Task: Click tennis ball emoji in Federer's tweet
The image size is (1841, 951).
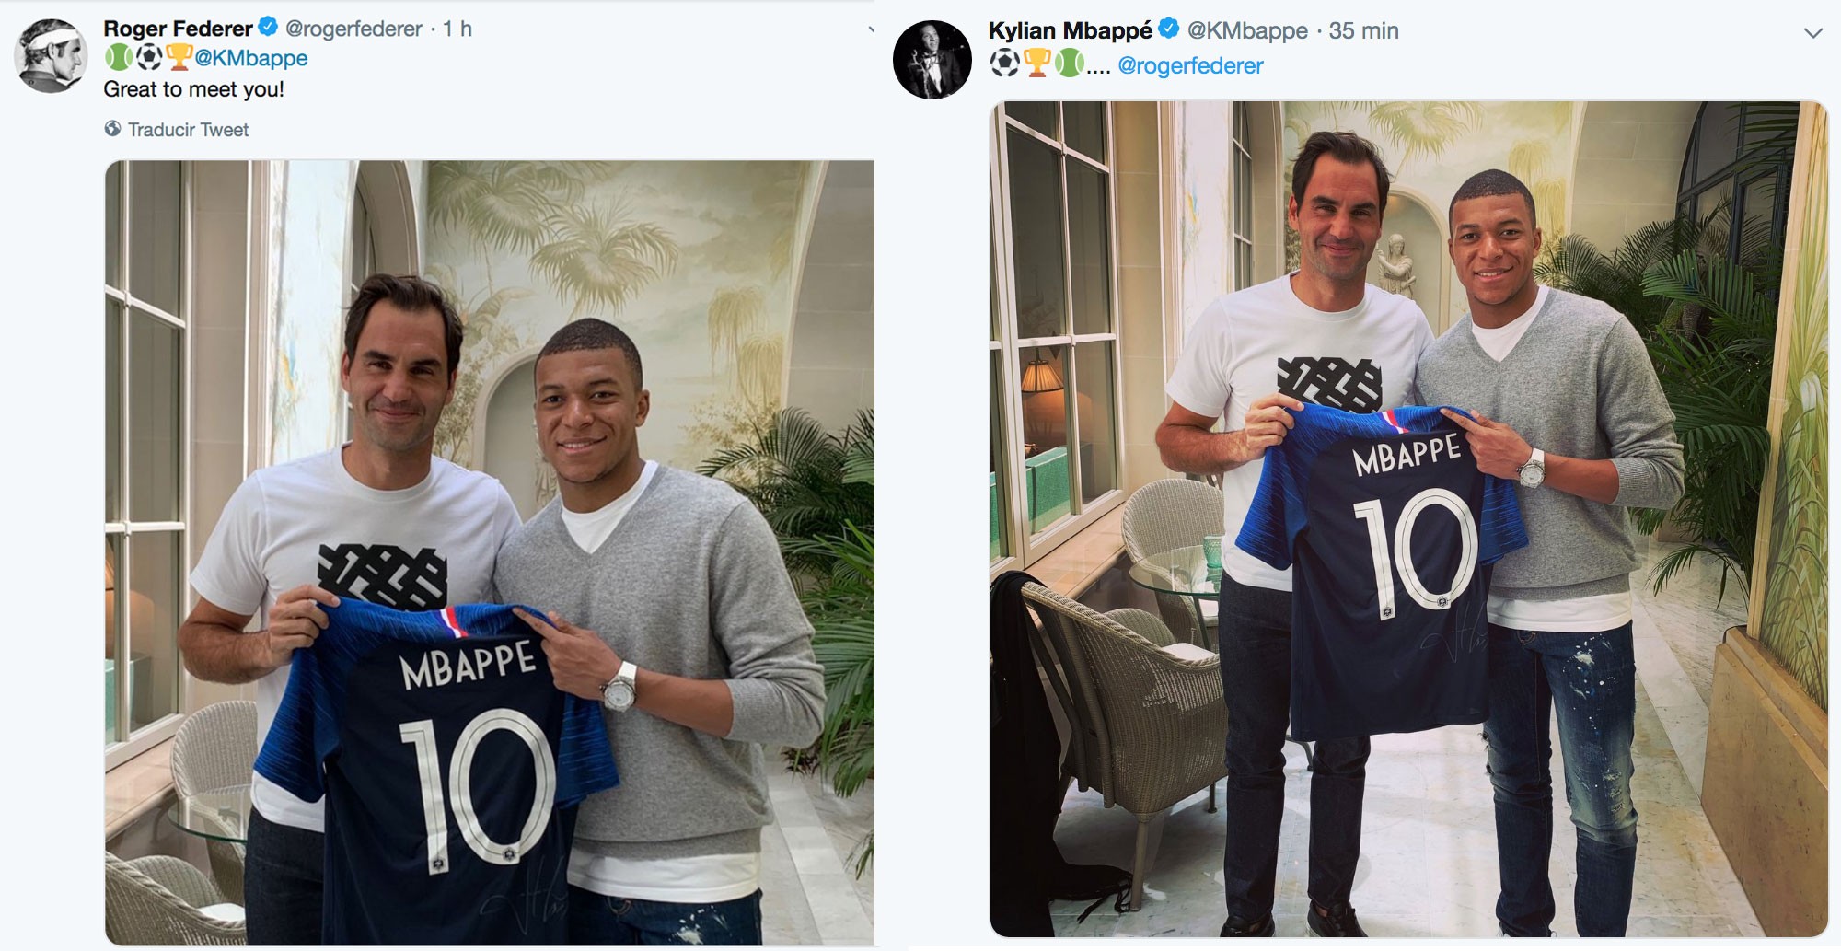Action: click(119, 58)
